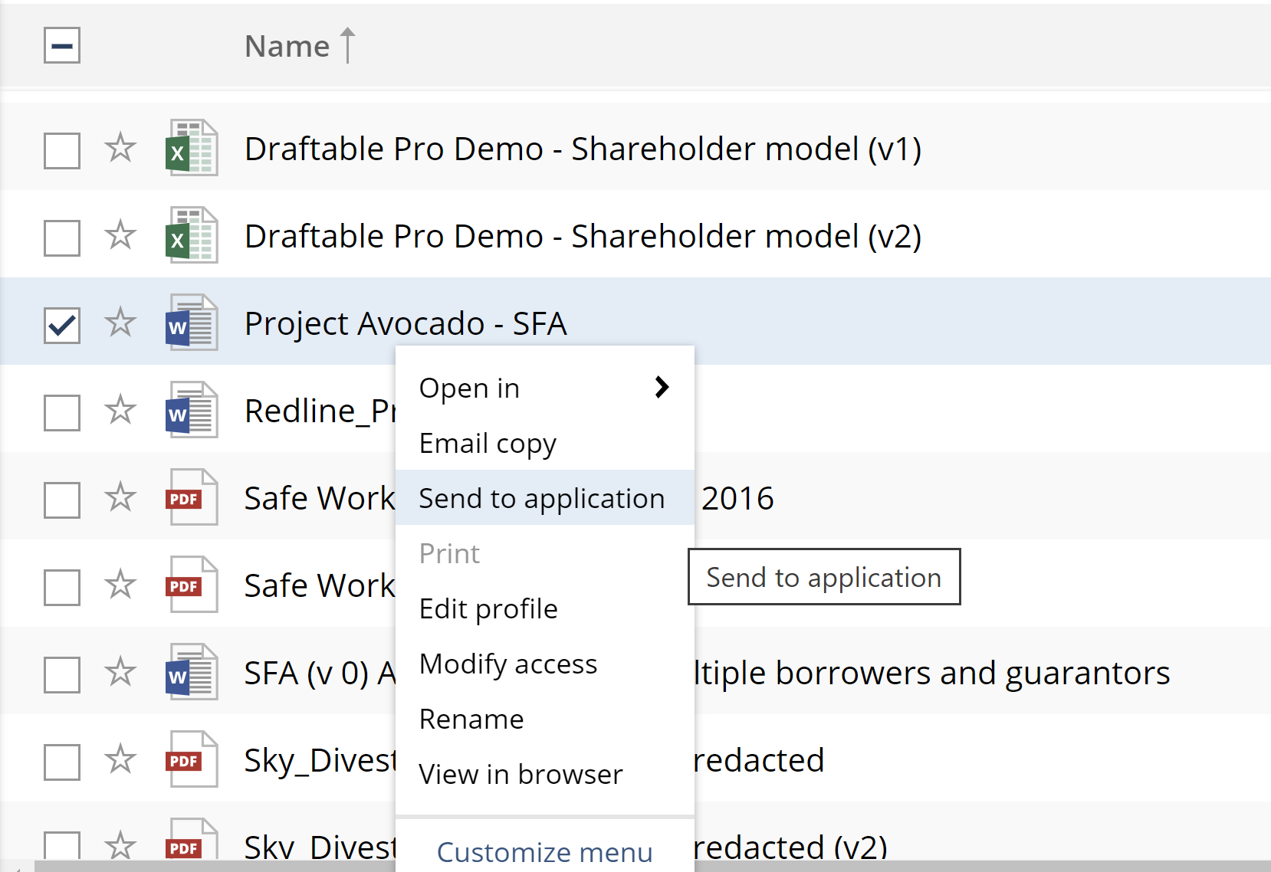
Task: Open Draftable Pro Demo - Shareholder model (v2)
Action: pyautogui.click(x=583, y=236)
